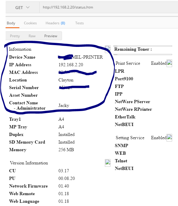Select the Raw view button
This screenshot has height=206, width=178.
click(x=32, y=36)
